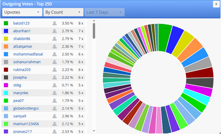The image size is (221, 134).
Task: Click the 6 x count for rubina203
Action: click(81, 70)
